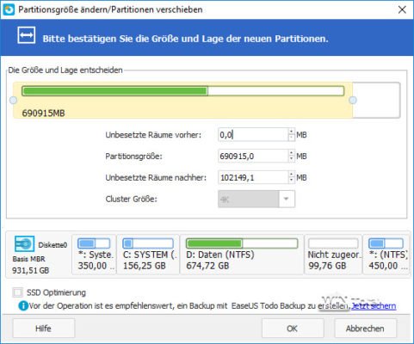414x344 pixels.
Task: Click the white unallocated area in size bar
Action: click(376, 100)
